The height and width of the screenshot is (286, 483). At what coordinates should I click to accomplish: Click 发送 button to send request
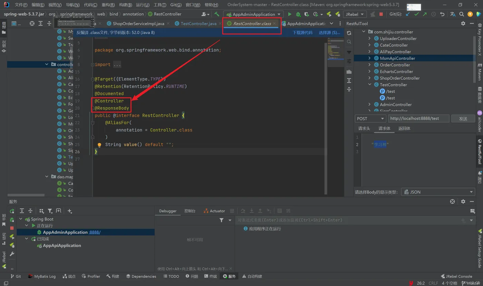click(463, 119)
